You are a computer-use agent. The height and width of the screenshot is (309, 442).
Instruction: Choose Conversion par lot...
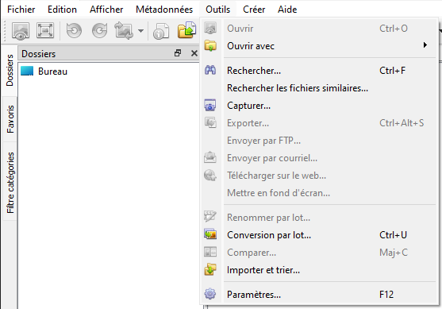pos(319,235)
